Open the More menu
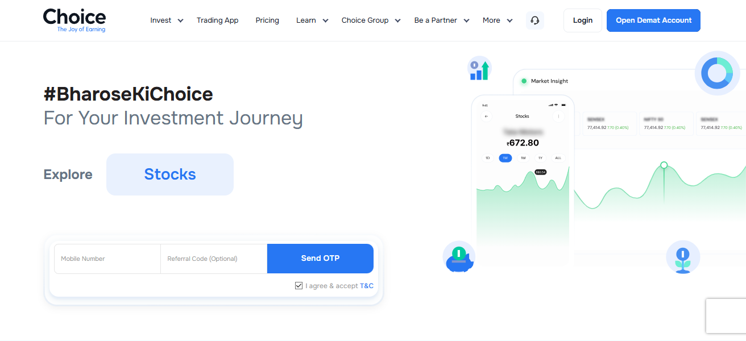 (491, 20)
